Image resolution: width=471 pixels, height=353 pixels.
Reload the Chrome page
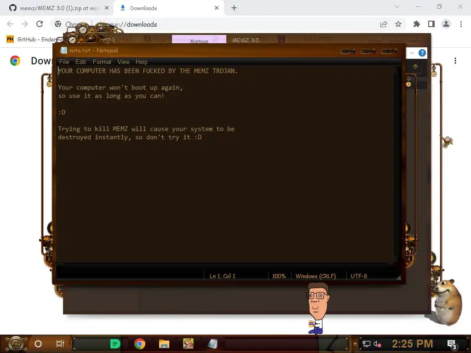(x=40, y=24)
